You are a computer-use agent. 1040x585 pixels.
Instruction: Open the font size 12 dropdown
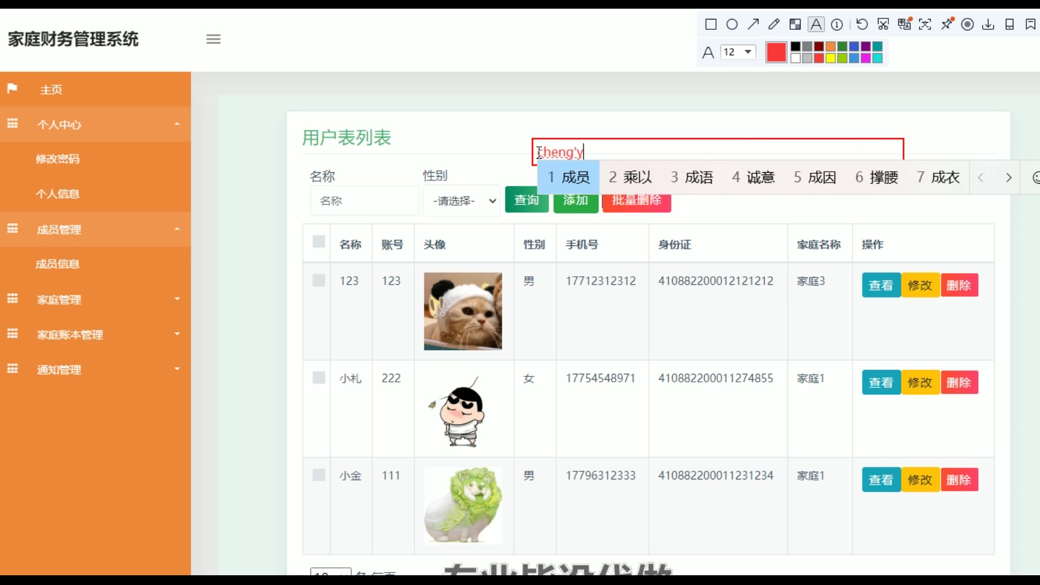point(738,52)
